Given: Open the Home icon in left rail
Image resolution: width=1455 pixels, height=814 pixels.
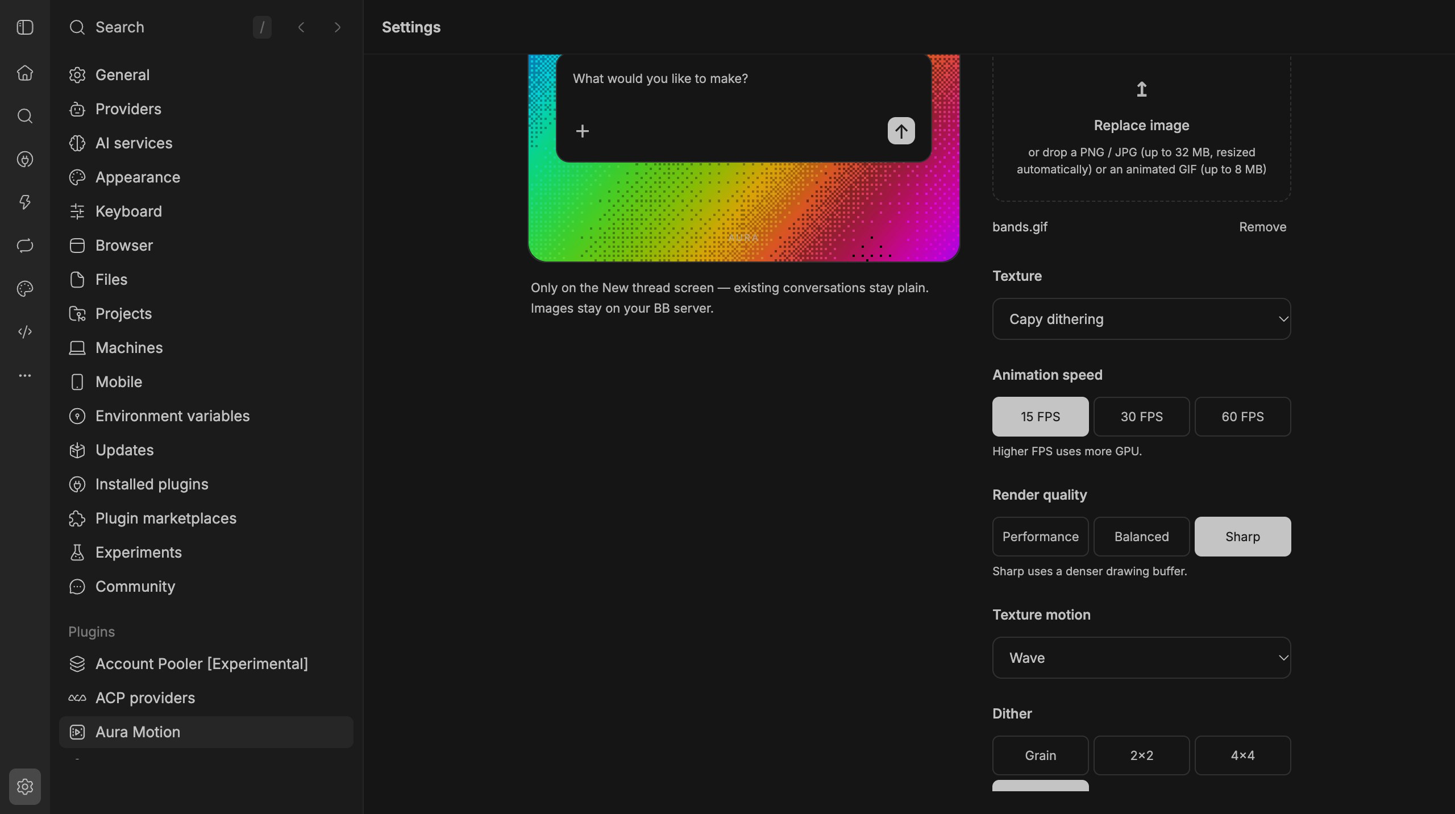Looking at the screenshot, I should [25, 73].
